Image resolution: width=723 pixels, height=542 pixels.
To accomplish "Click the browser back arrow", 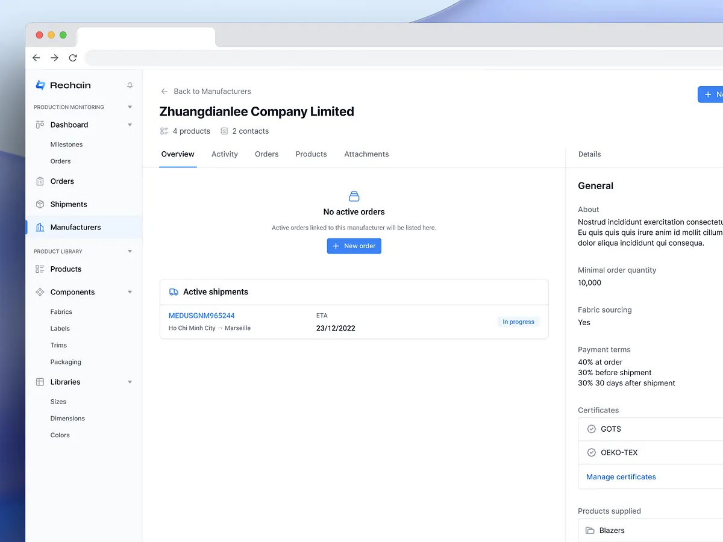I will tap(36, 58).
